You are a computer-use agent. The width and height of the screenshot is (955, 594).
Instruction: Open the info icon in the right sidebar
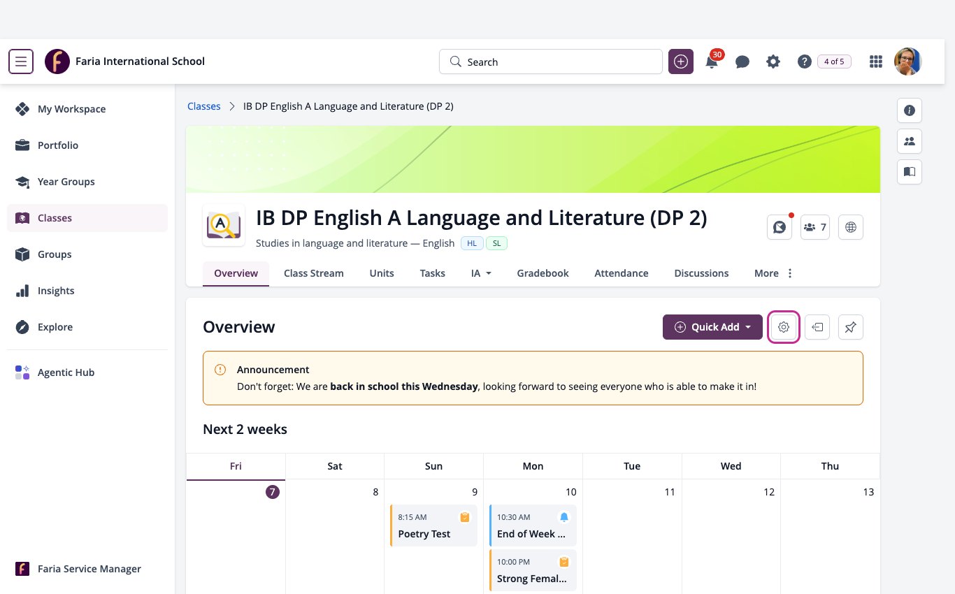click(910, 110)
